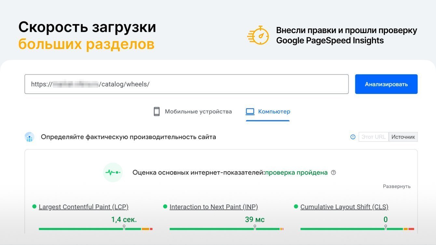Click the green pulse web vitals icon
The height and width of the screenshot is (245, 436).
click(113, 173)
